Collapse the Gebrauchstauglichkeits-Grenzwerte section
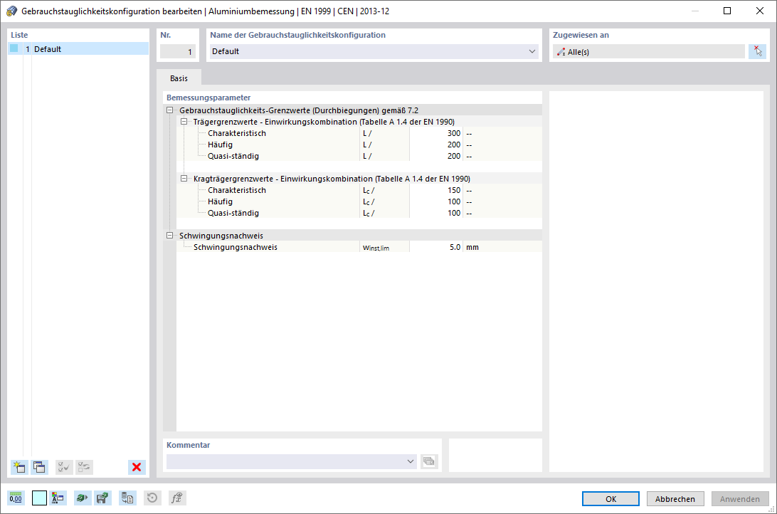Viewport: 777px width, 514px height. pyautogui.click(x=169, y=110)
